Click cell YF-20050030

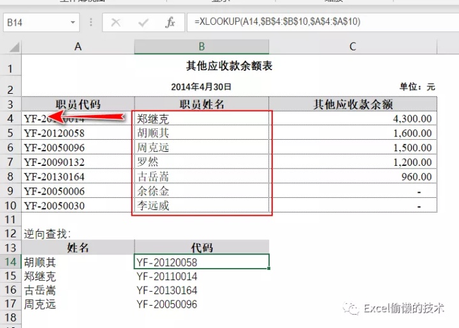click(78, 205)
